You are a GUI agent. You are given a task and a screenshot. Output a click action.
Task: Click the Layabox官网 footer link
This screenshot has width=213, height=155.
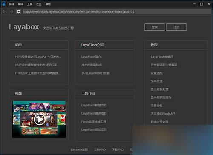pos(79,149)
